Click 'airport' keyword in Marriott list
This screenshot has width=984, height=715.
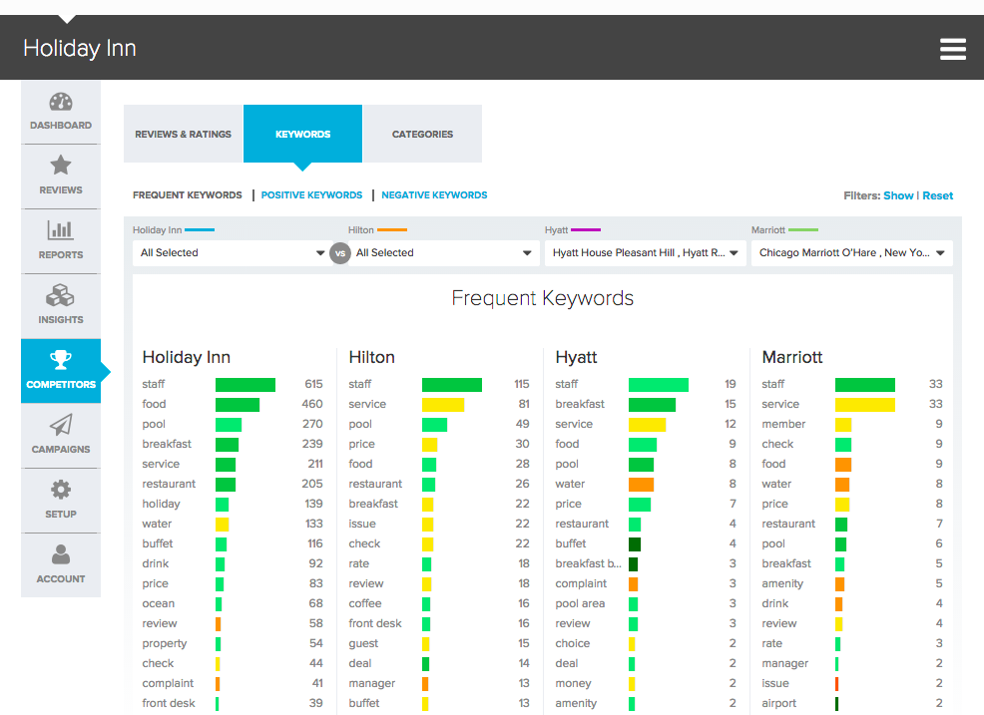[778, 704]
